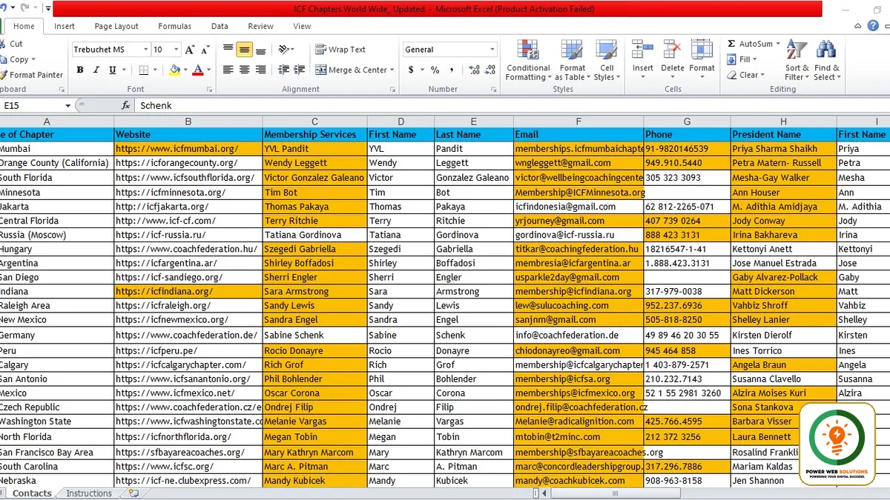Click the formula bar containing Schenk
Viewport: 890px width, 500px height.
512,106
